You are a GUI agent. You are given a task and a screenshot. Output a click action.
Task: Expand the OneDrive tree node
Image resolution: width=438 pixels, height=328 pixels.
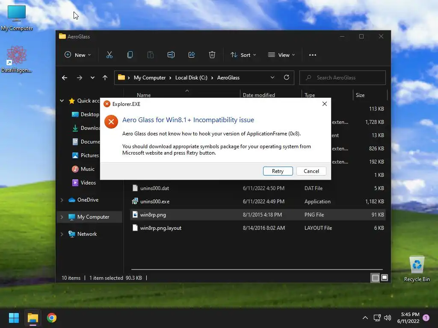[x=62, y=200]
